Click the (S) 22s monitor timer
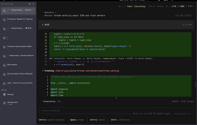Image resolution: width=197 pixels, height=125 pixels. 179,15
